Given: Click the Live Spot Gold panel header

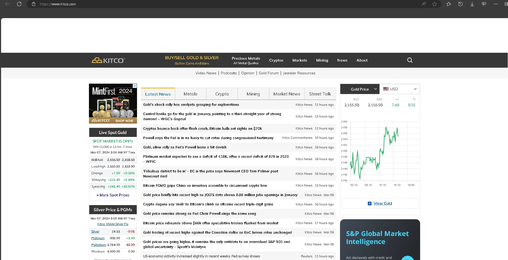Looking at the screenshot, I should (113, 132).
